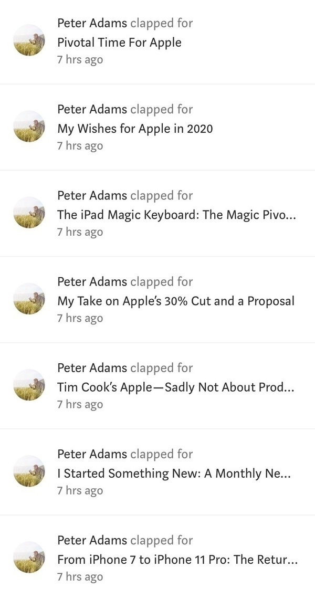The image size is (315, 599).
Task: Open 'The iPad Magic Keyboard' article
Action: coord(176,215)
